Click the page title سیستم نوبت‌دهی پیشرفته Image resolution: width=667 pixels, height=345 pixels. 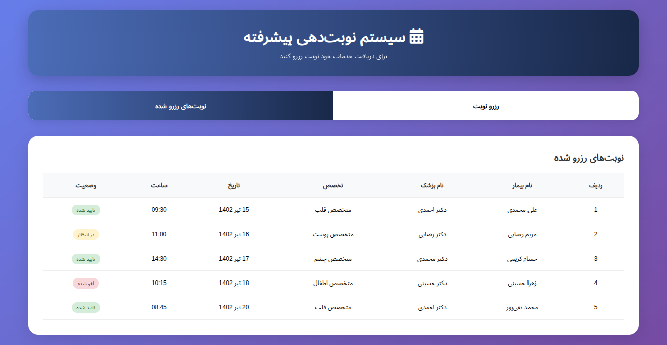(x=324, y=37)
